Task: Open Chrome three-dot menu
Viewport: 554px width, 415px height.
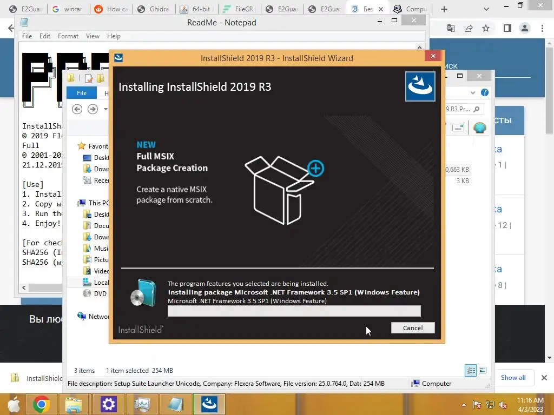Action: [x=542, y=28]
